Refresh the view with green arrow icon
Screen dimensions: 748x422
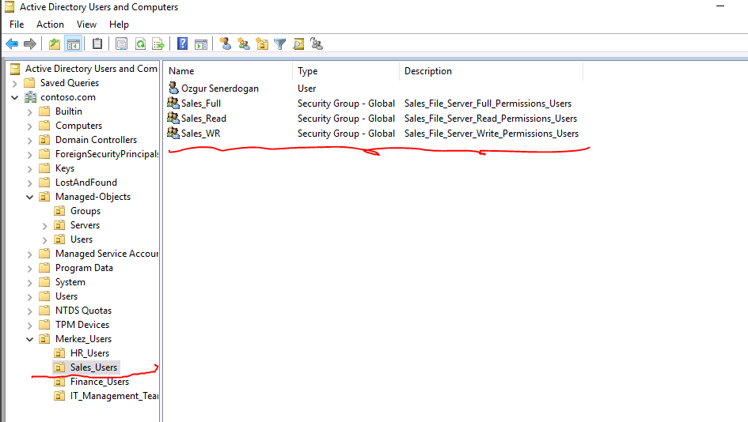pos(140,44)
